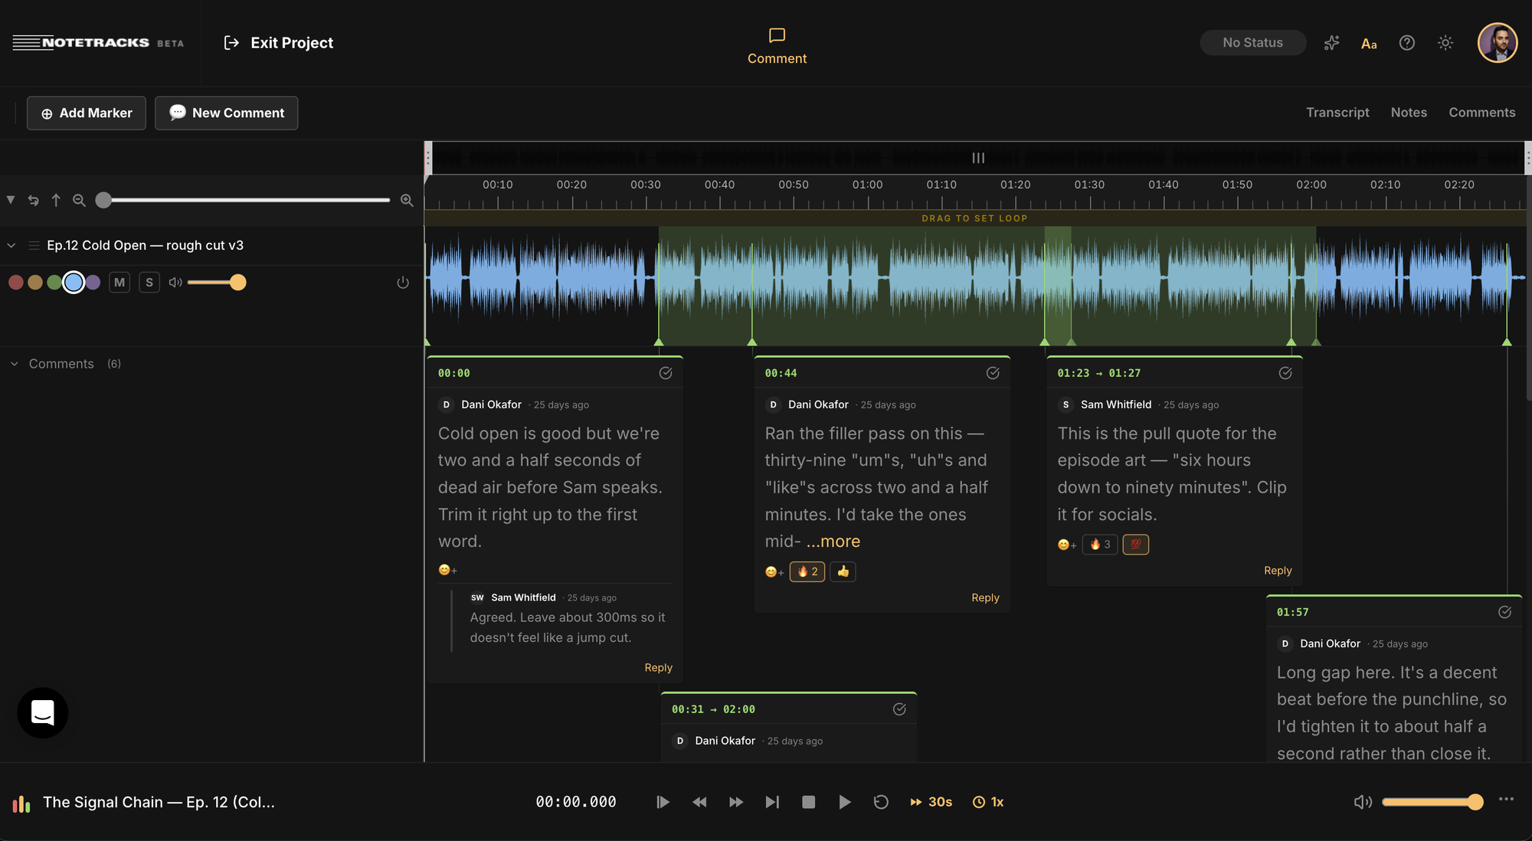Image resolution: width=1532 pixels, height=841 pixels.
Task: Click the play button in transport
Action: tap(844, 802)
